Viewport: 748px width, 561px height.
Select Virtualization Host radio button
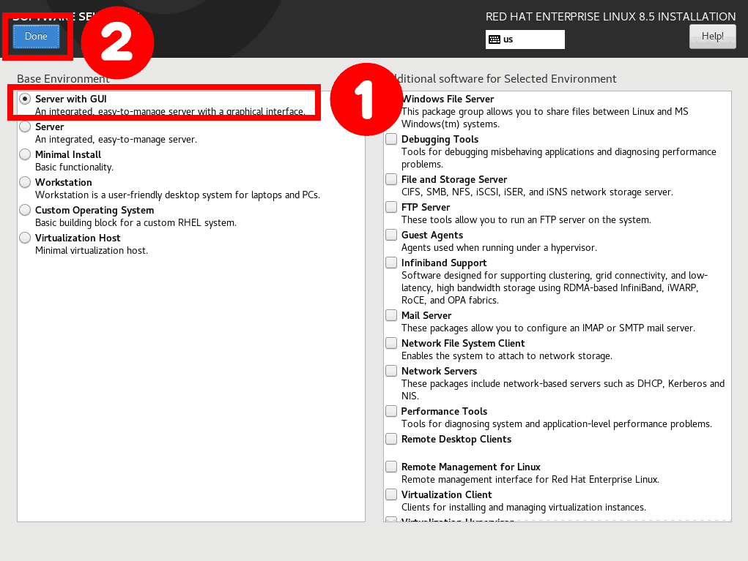[25, 238]
